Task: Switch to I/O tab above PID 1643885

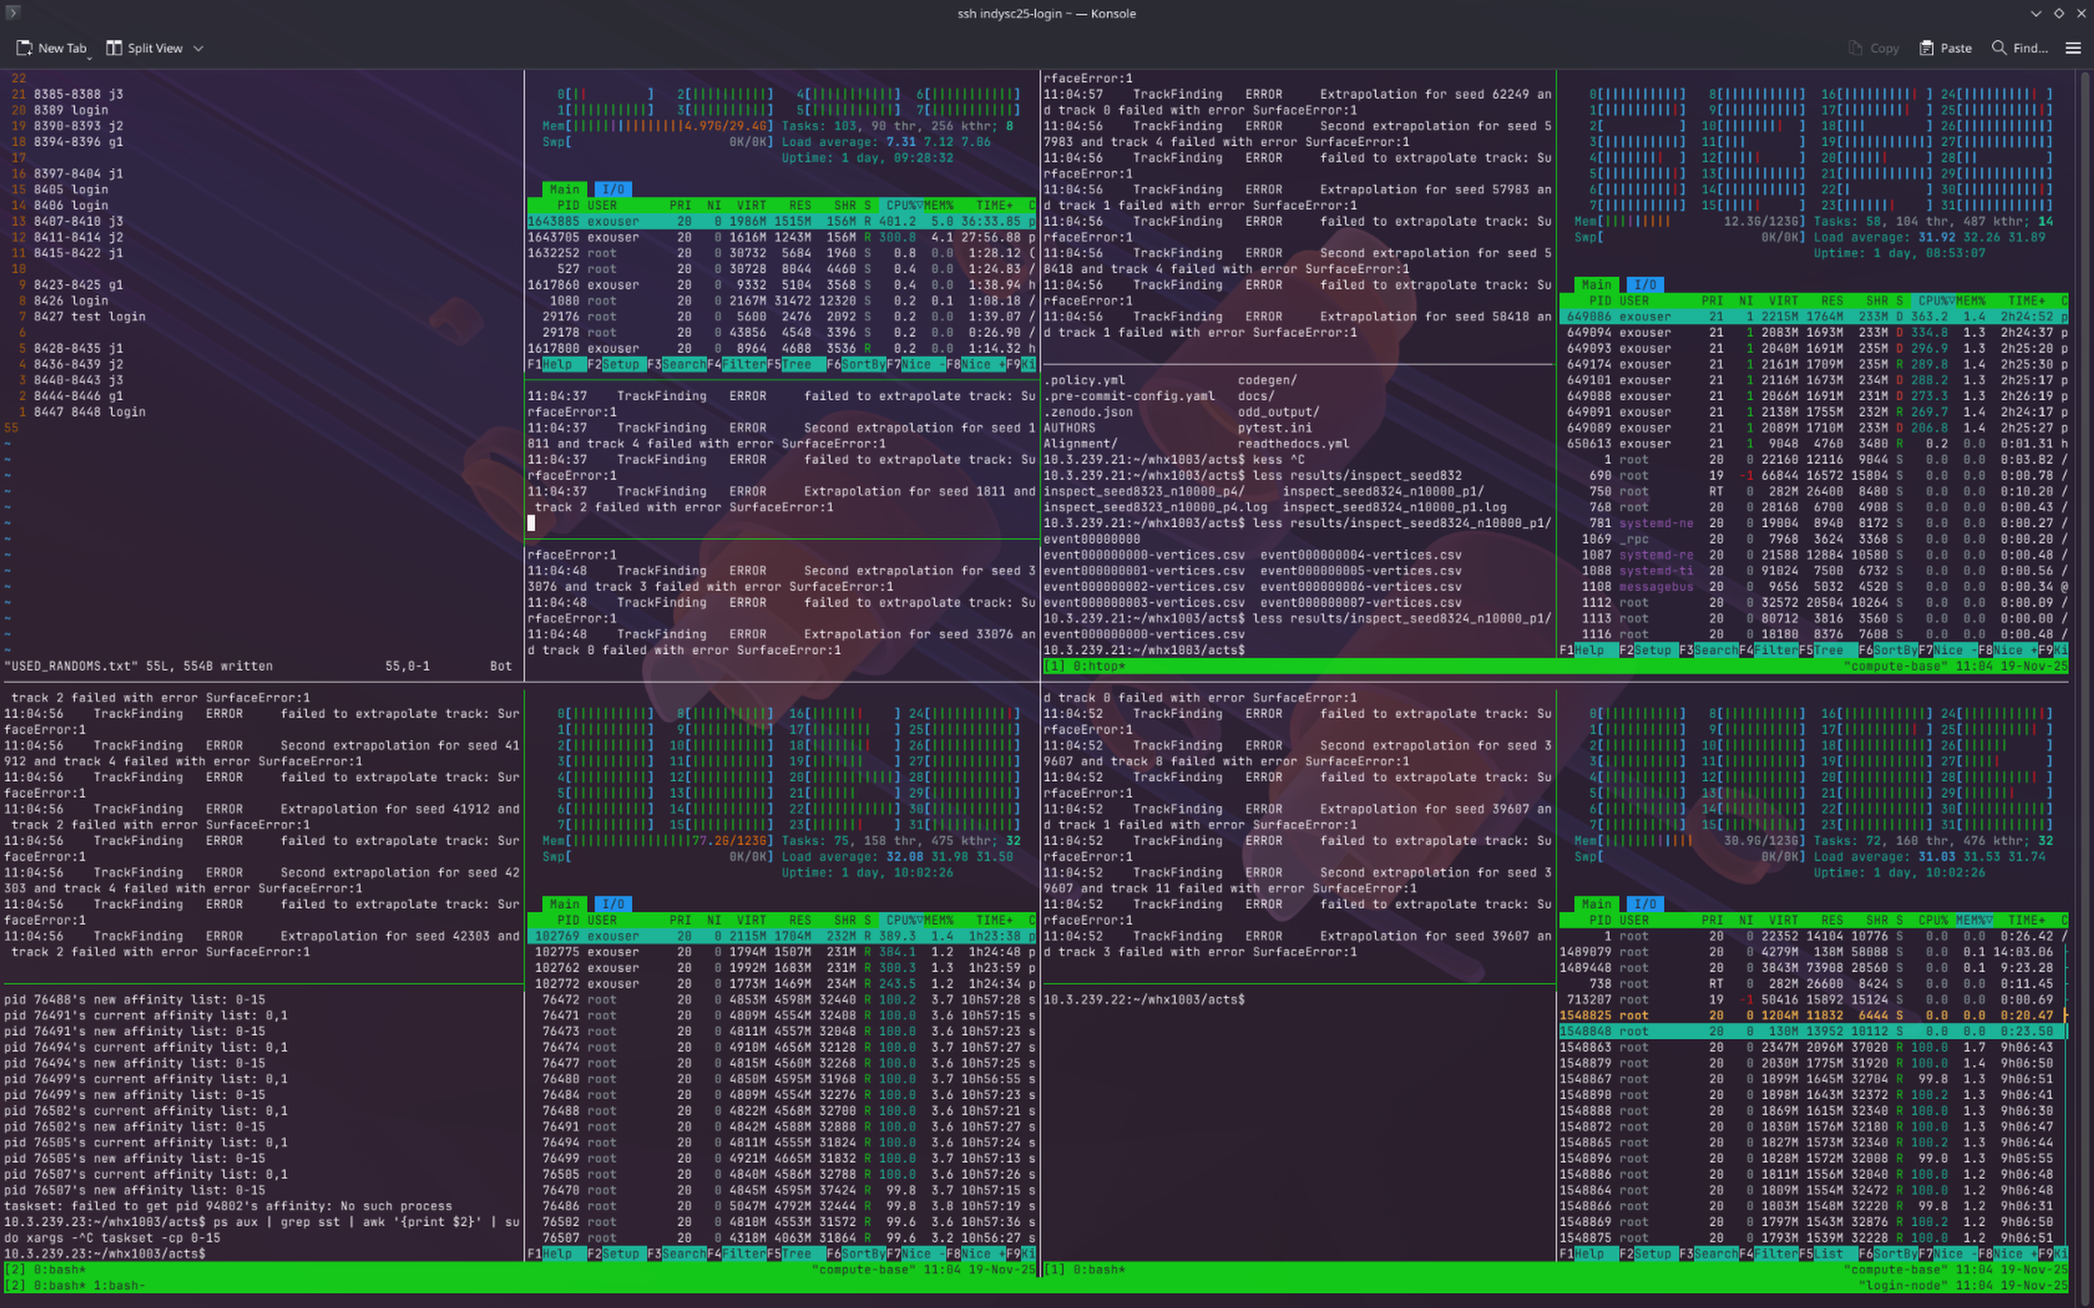Action: point(613,190)
